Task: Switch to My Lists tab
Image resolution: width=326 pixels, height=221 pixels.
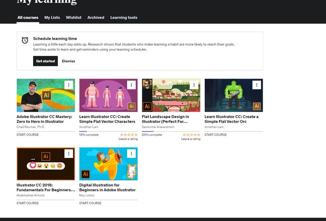Action: [52, 17]
